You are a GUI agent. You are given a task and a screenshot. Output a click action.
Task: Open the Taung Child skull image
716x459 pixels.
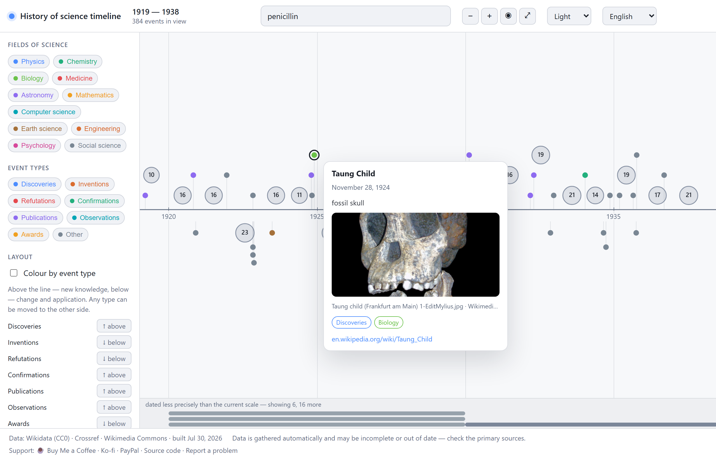pos(416,254)
